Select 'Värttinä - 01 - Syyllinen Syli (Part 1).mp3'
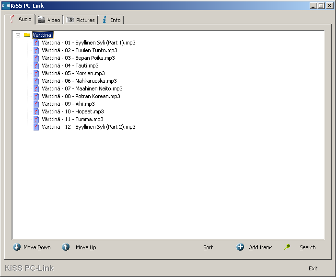Viewport: 336px width, 277px height. 89,43
